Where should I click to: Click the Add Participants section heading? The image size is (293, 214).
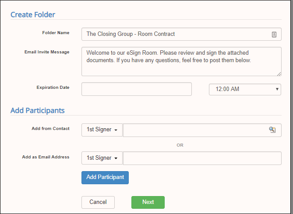pos(38,110)
